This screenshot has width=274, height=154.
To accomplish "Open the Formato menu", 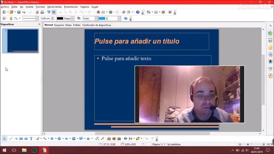I will tap(40, 7).
